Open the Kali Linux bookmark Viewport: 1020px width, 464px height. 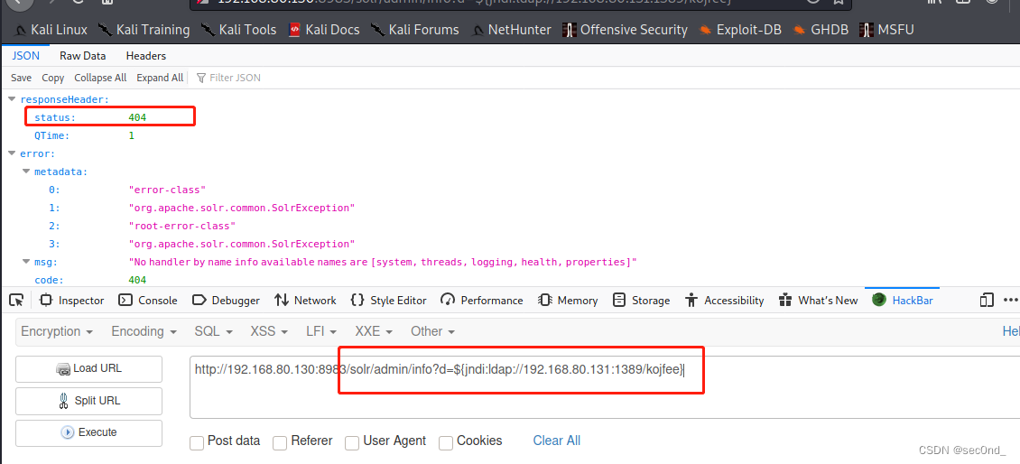(x=51, y=29)
